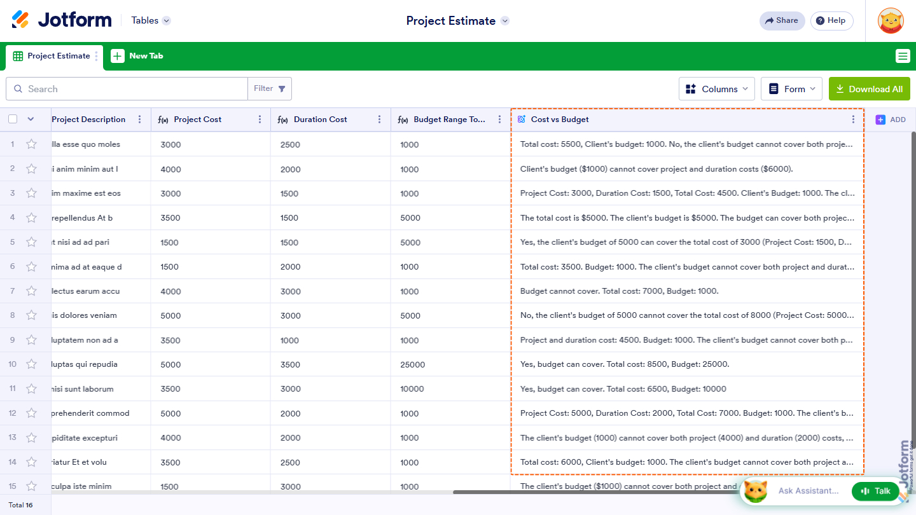Star row 3

(31, 193)
